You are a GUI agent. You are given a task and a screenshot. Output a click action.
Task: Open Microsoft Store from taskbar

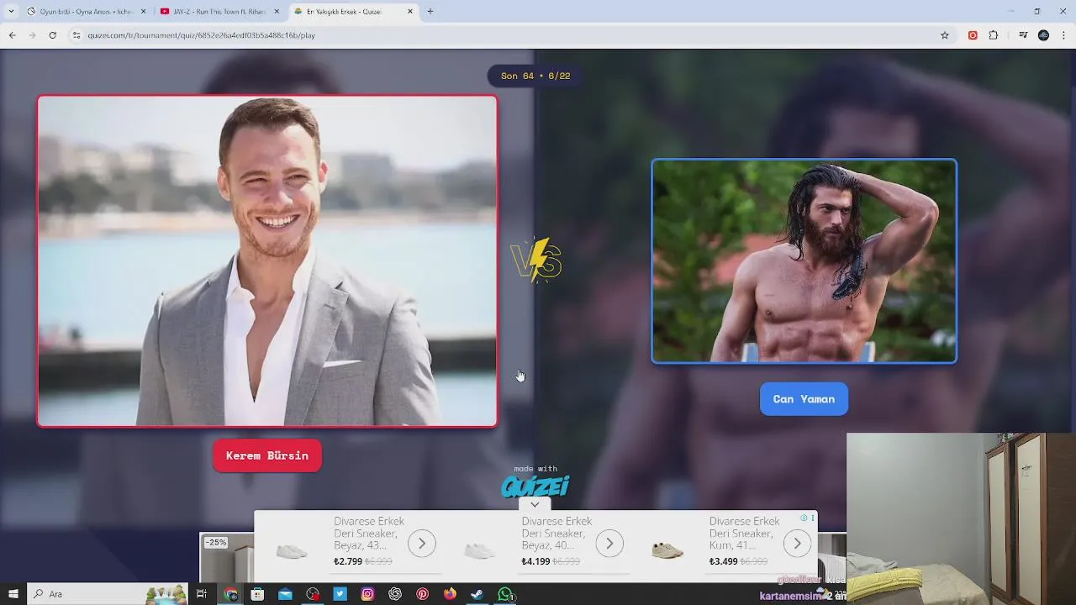coord(257,594)
